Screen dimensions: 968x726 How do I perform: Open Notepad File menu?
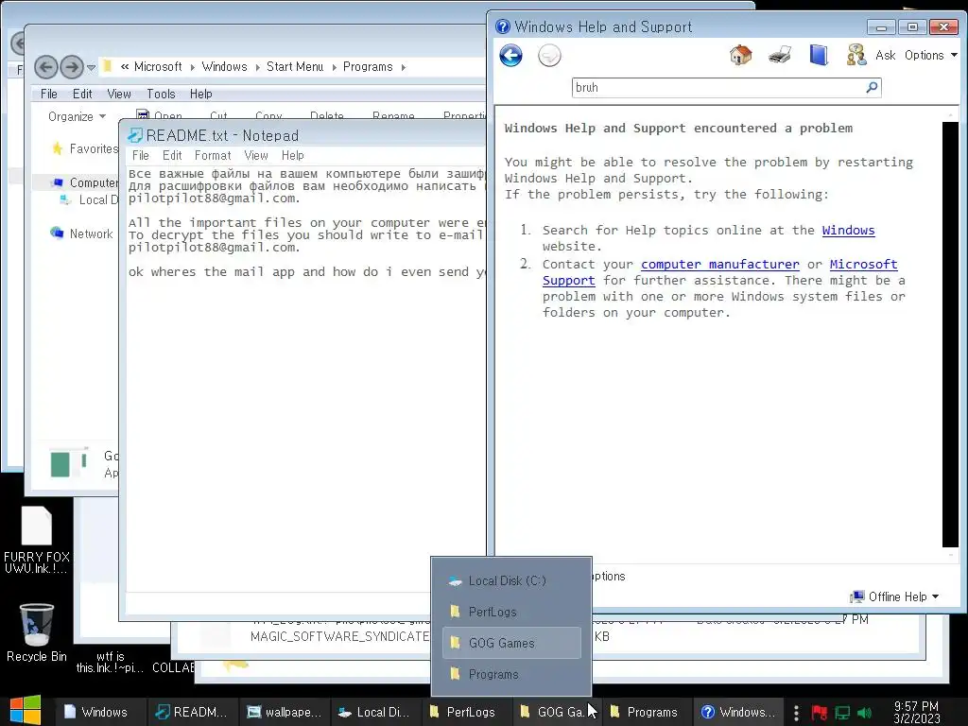tap(141, 156)
